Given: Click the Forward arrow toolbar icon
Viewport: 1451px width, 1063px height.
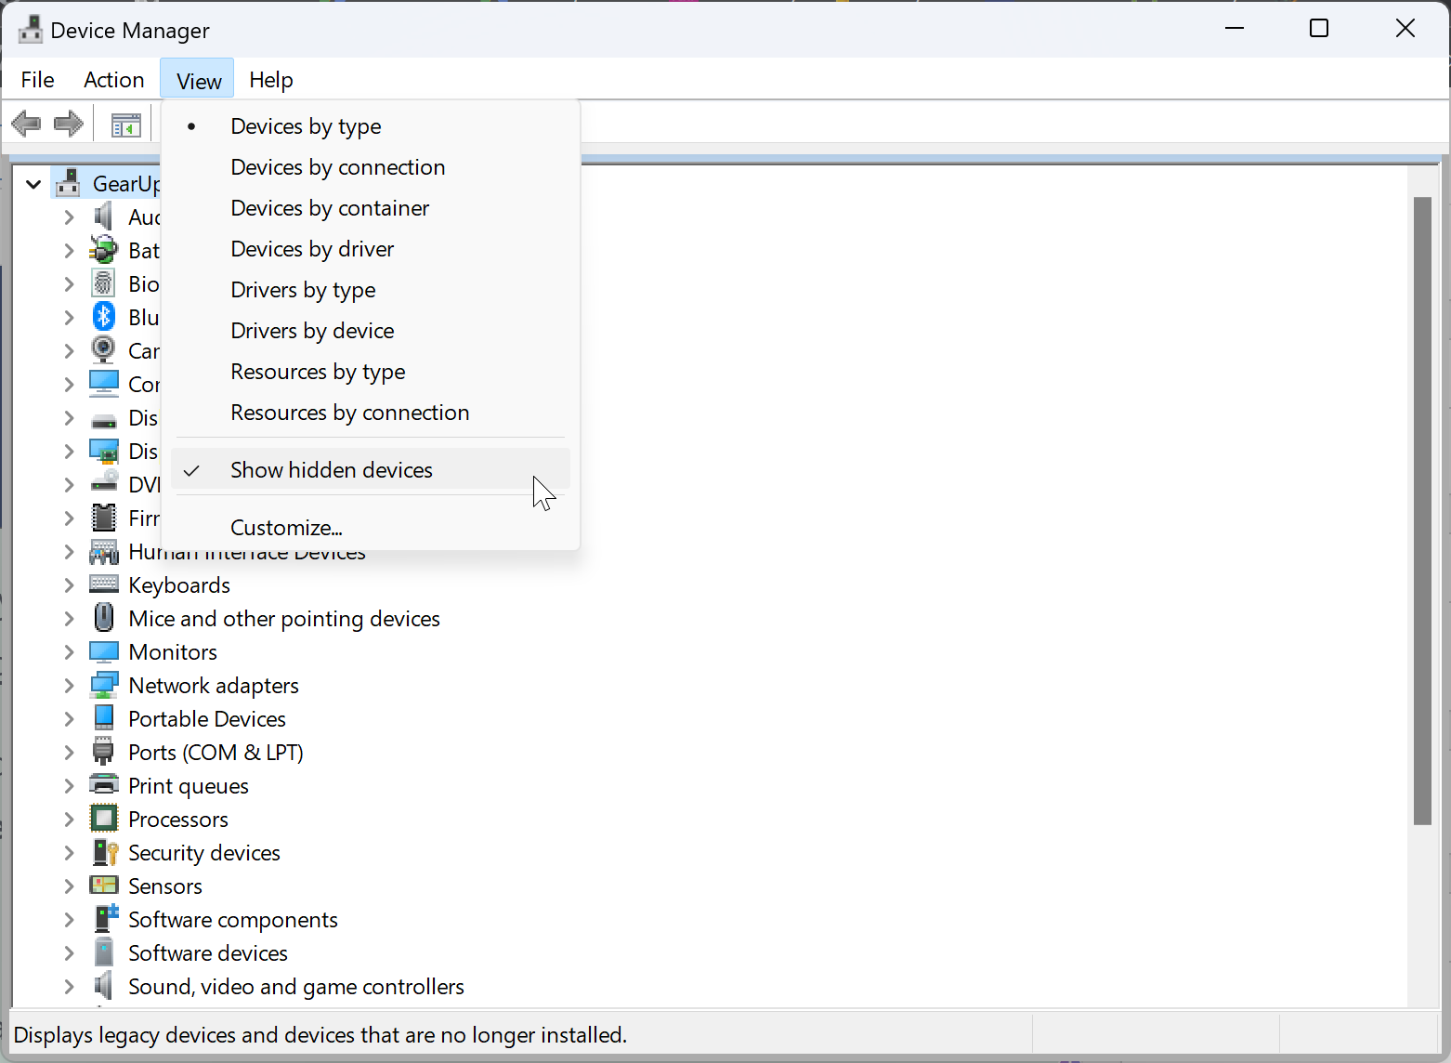Looking at the screenshot, I should coord(69,124).
